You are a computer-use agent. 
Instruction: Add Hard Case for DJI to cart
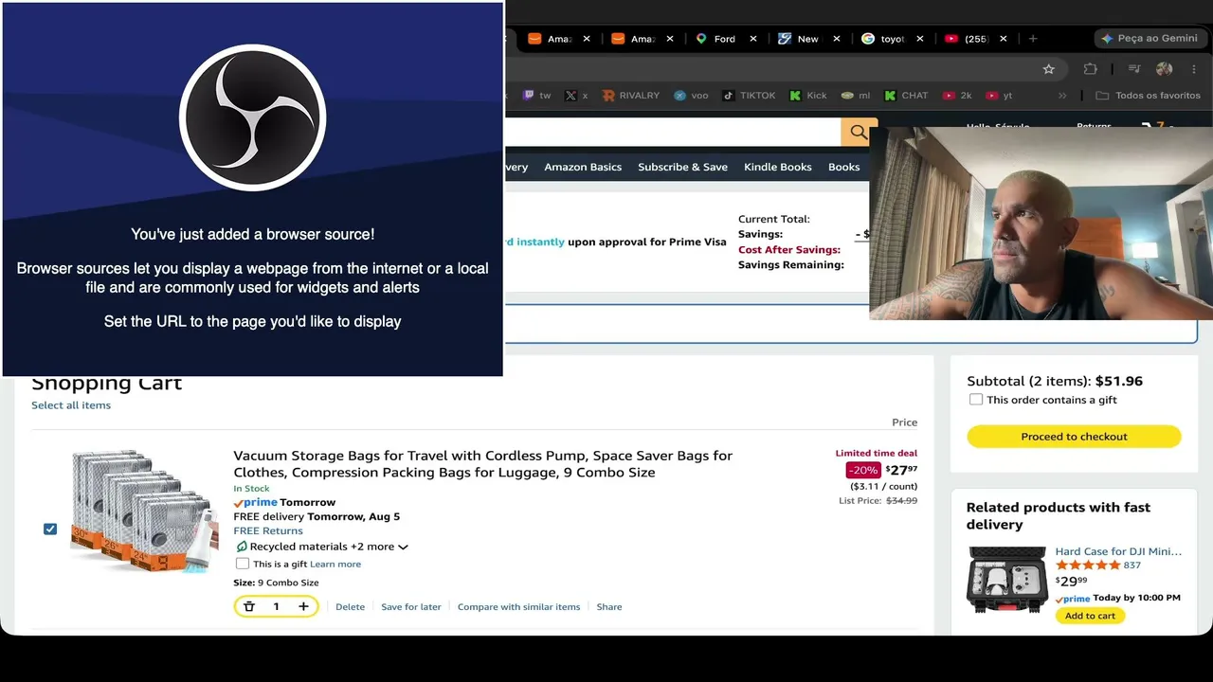1090,616
